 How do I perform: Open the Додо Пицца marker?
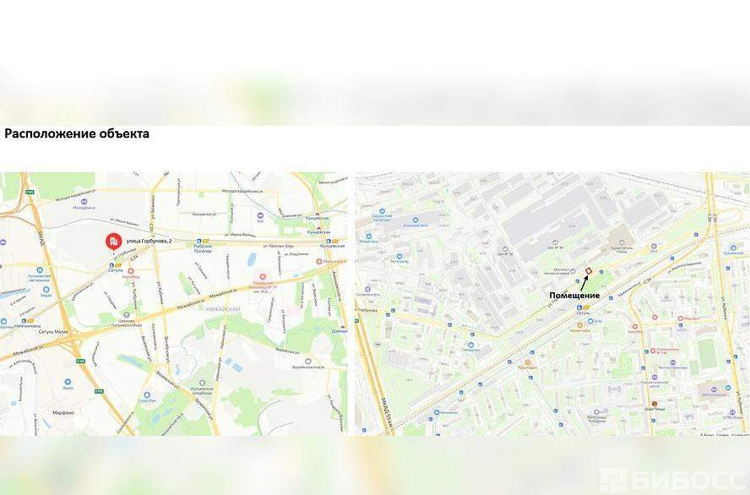point(655,404)
